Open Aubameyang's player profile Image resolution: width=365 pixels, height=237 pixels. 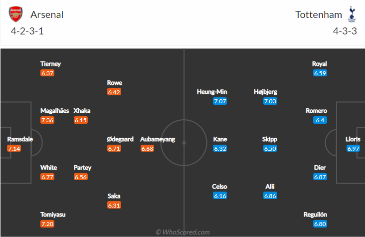[158, 139]
